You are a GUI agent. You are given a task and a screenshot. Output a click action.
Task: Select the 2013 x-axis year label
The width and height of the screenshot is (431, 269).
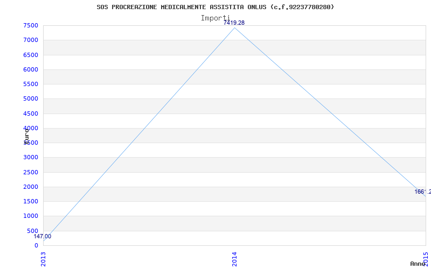(44, 258)
